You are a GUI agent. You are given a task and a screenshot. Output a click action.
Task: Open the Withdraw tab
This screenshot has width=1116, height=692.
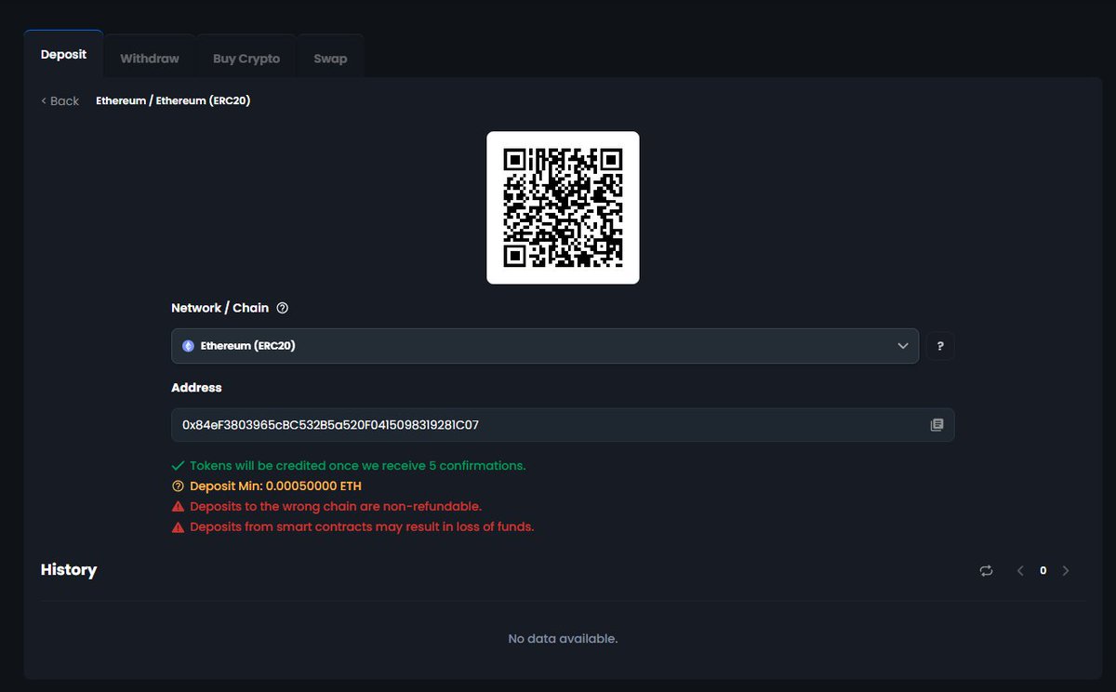tap(150, 58)
